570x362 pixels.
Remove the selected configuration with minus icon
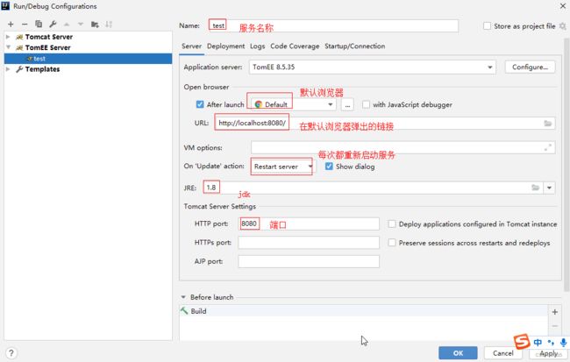point(25,25)
